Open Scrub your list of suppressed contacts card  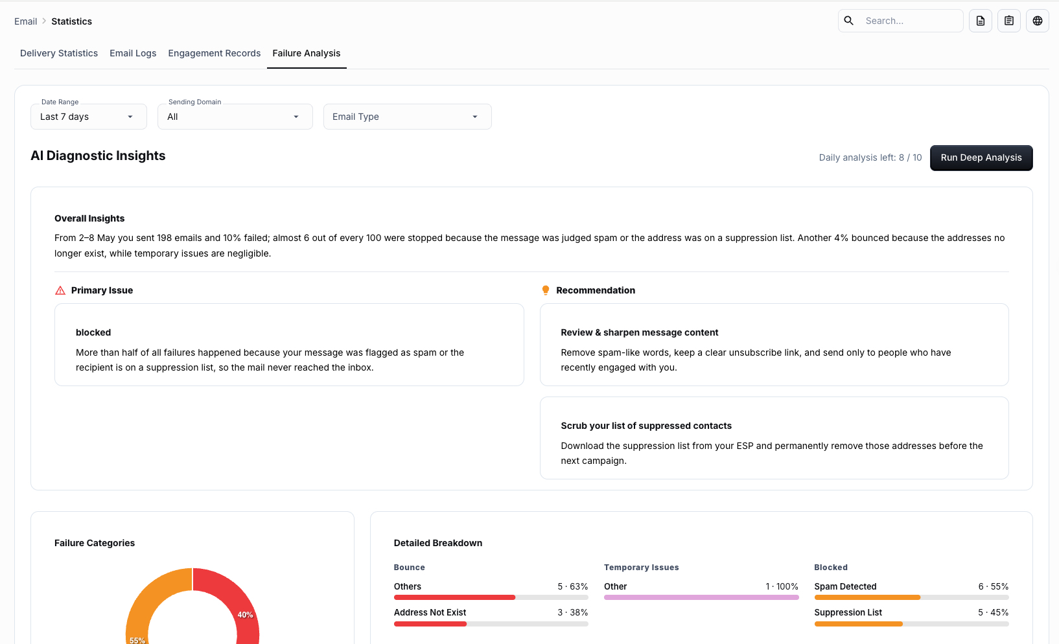click(774, 438)
